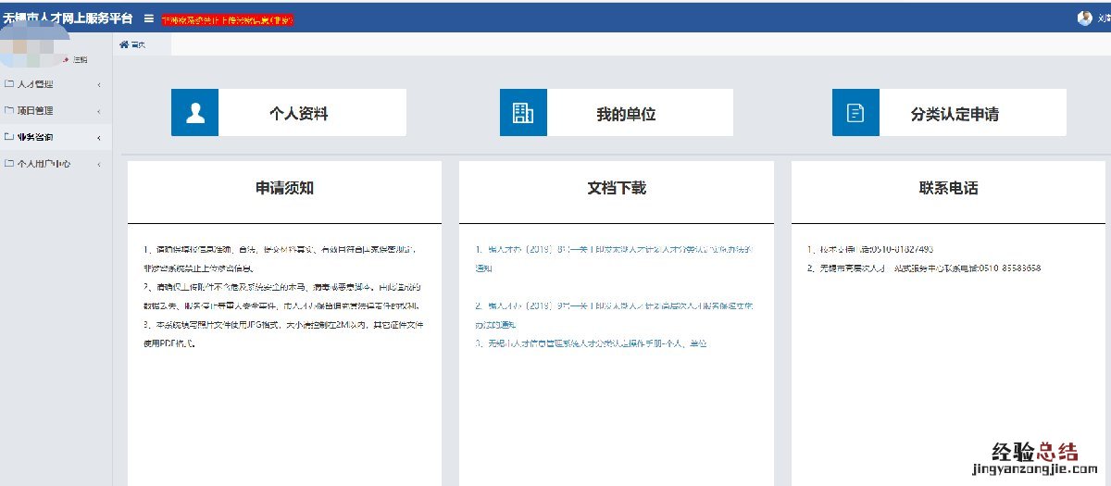Viewport: 1111px width, 486px height.
Task: Download the first 2019 notice document link
Action: pos(615,249)
